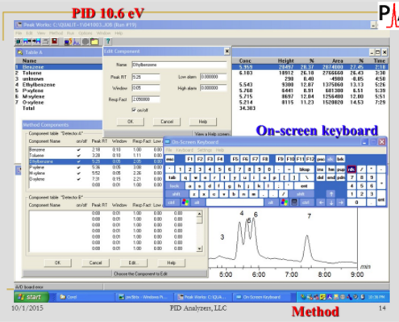399x322 pixels.
Task: Toggle the on/off checkmark for Toluene row
Action: tap(79, 156)
